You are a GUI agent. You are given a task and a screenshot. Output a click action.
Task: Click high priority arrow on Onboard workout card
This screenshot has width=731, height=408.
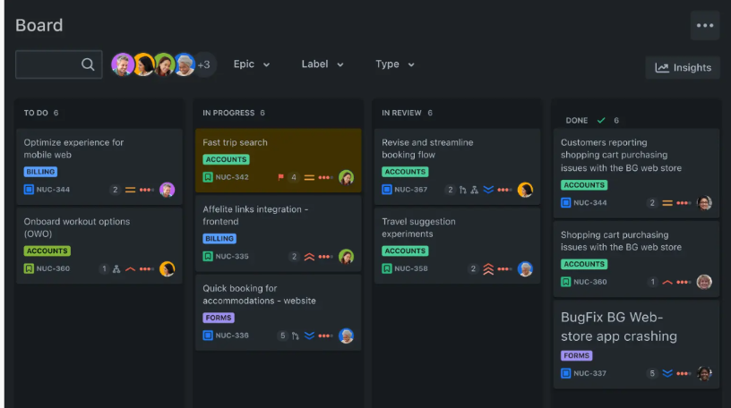tap(131, 268)
